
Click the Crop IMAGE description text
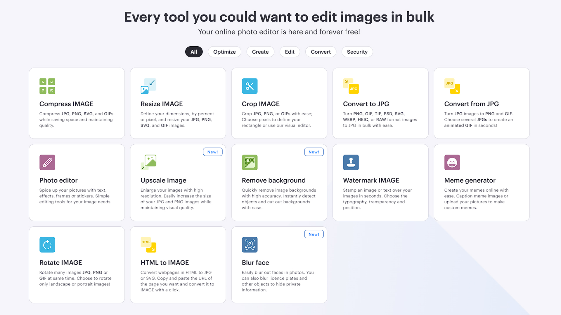coord(277,120)
